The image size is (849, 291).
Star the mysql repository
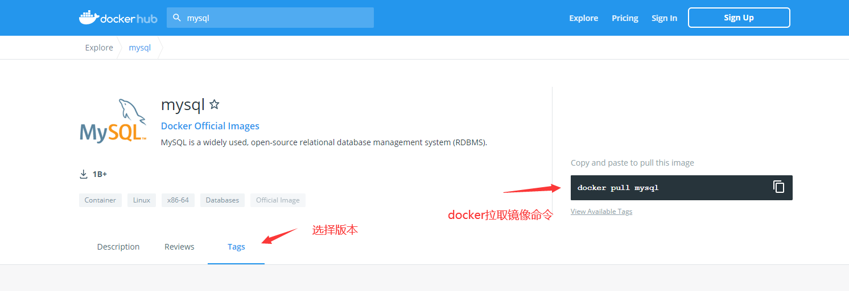pos(215,104)
